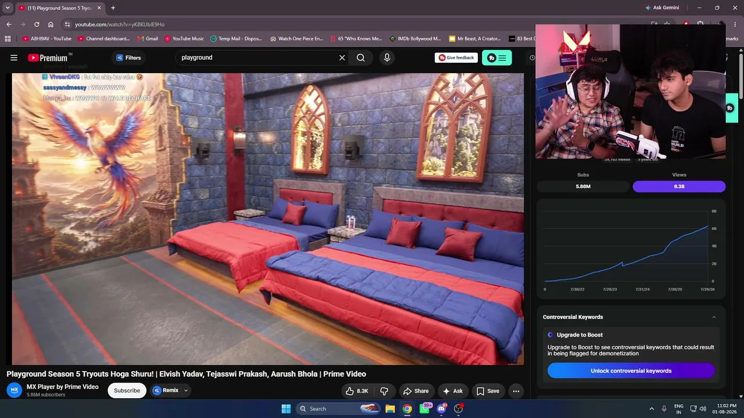This screenshot has width=744, height=418.
Task: Go back in browser history
Action: pos(9,24)
